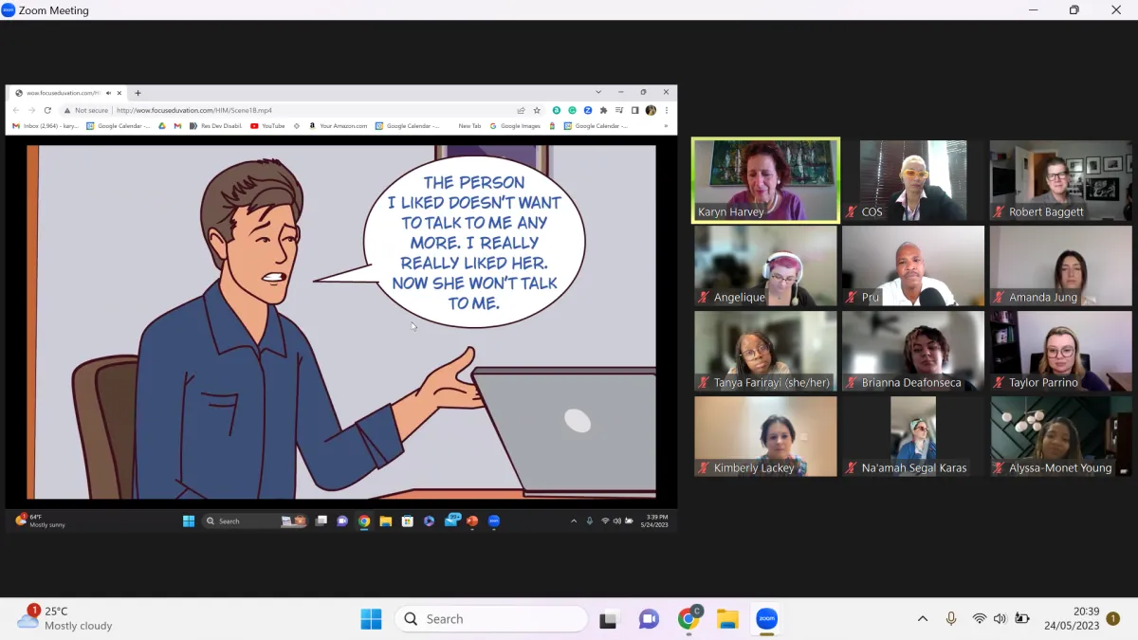Viewport: 1138px width, 640px height.
Task: Click the comic speech bubble in shared video
Action: click(473, 243)
